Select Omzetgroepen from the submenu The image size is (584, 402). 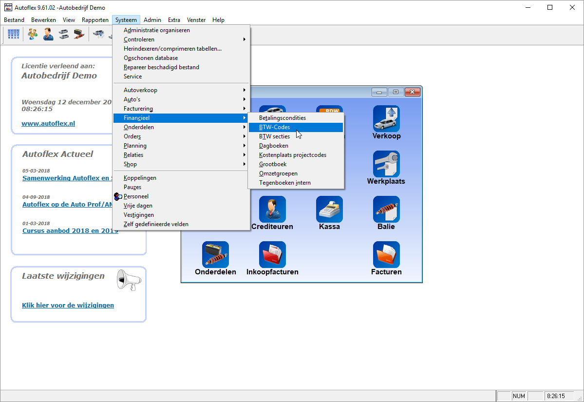coord(296,173)
